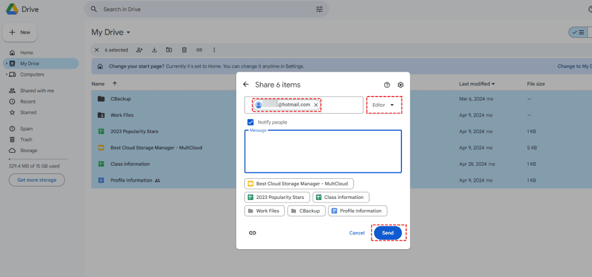Click Profile Information chip
This screenshot has width=592, height=277.
pos(358,211)
